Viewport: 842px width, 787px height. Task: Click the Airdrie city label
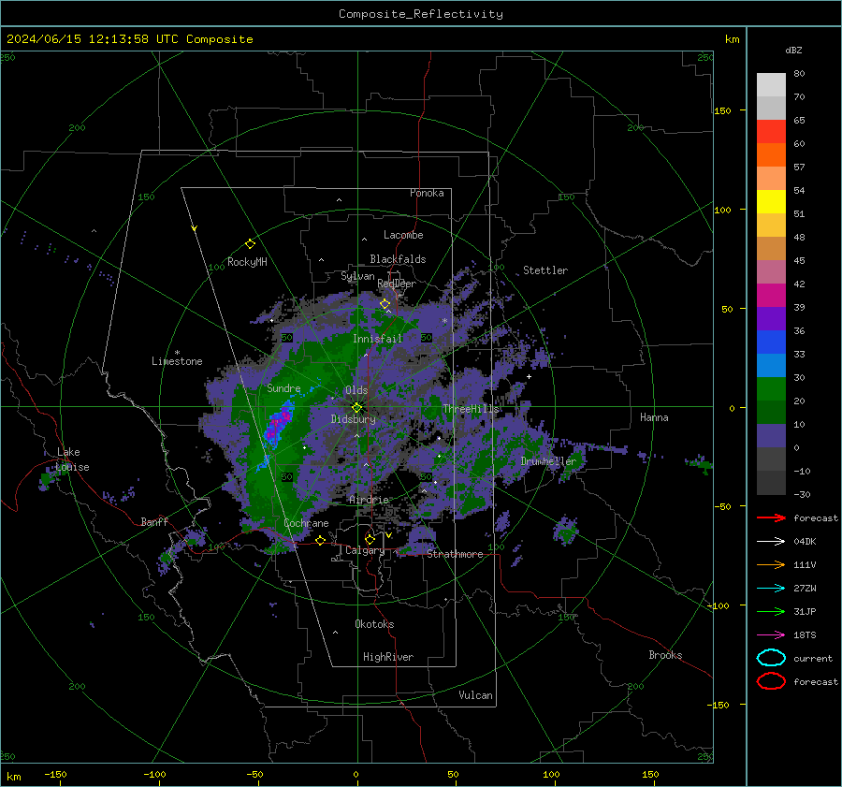tap(369, 500)
